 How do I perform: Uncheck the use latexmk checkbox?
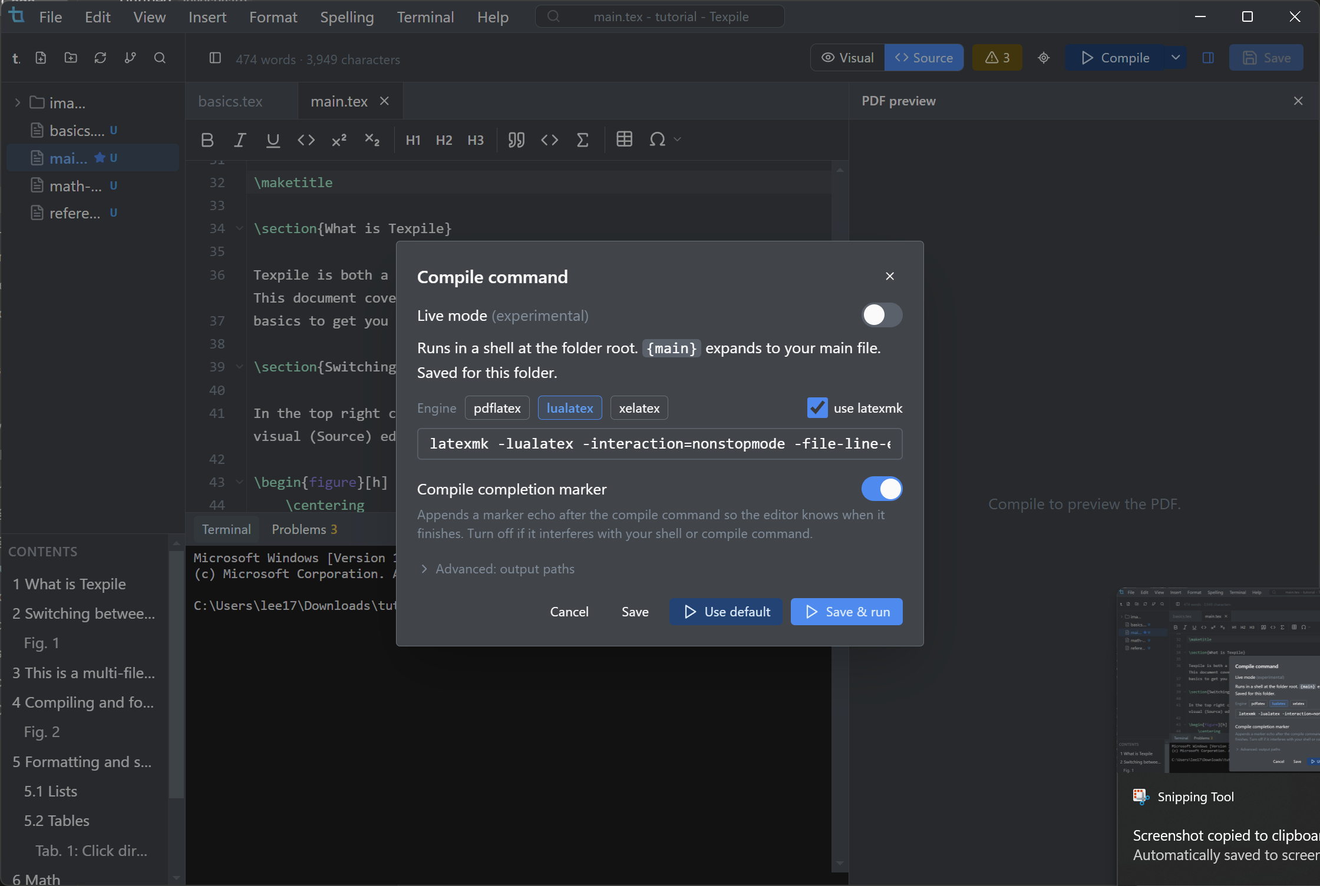(x=817, y=407)
